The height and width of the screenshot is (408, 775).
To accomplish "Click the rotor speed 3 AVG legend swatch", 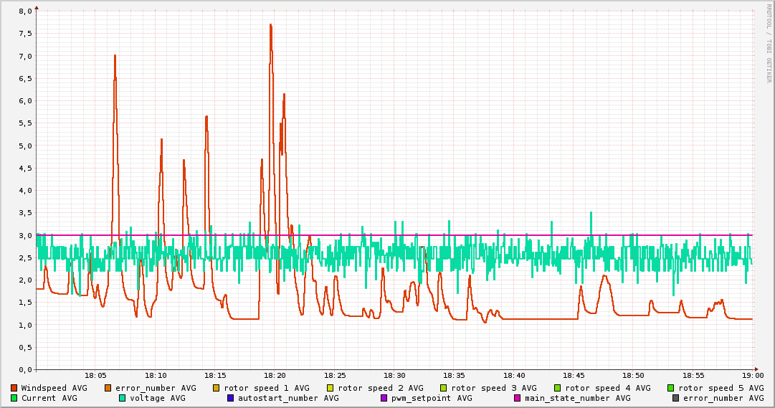I will 444,388.
